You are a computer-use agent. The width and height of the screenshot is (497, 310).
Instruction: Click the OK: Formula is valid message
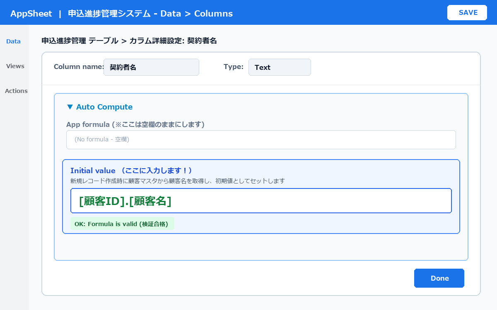[122, 224]
